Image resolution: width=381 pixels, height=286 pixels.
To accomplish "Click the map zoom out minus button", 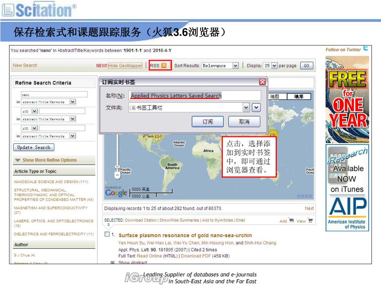I will [118, 175].
